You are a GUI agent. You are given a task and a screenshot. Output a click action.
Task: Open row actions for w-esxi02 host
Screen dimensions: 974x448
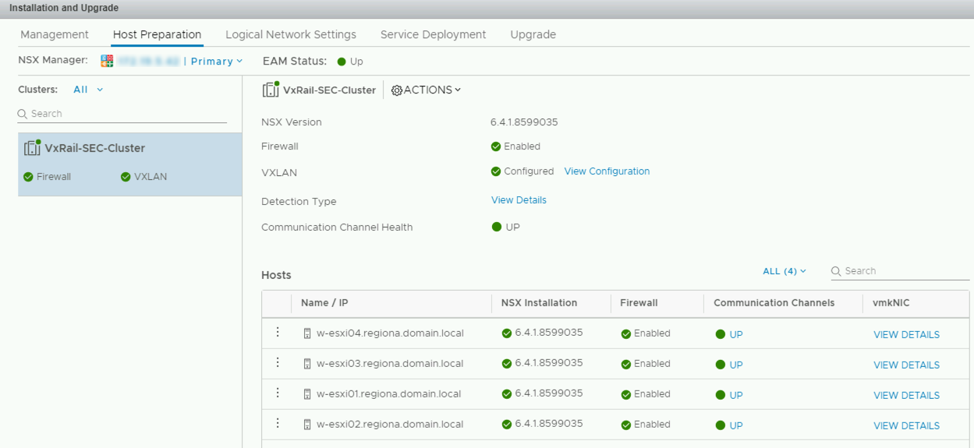pos(277,423)
